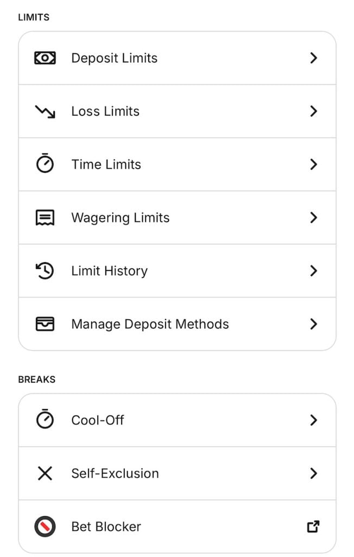The image size is (354, 557).
Task: Click the Loss Limits downward trend icon
Action: (x=45, y=112)
